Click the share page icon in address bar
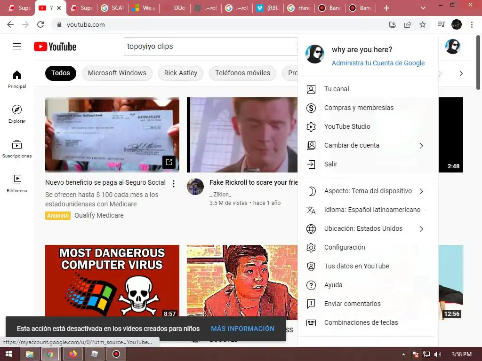 click(408, 24)
